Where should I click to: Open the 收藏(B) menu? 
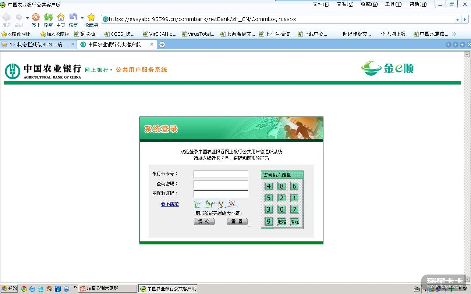pos(369,4)
